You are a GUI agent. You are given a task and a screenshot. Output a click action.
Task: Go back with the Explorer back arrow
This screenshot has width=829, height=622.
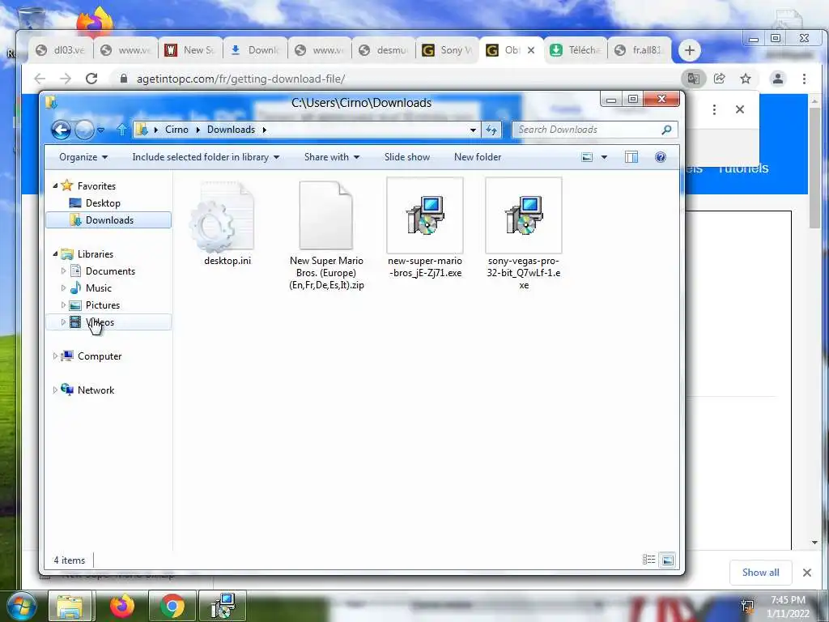(61, 130)
